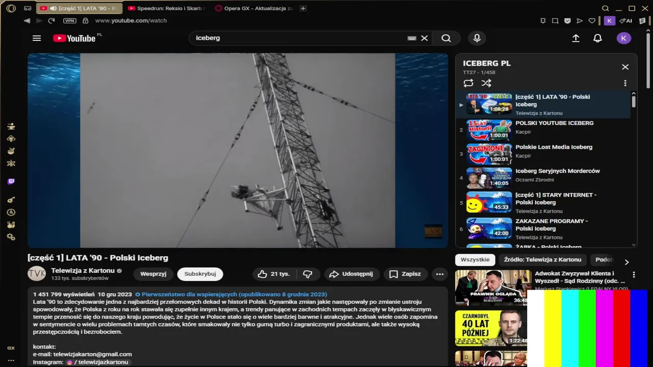Click the Subskrybuj button
This screenshot has width=653, height=367.
pyautogui.click(x=200, y=274)
